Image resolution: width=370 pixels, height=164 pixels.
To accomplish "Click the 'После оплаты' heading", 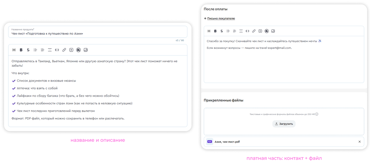I will coord(216,9).
